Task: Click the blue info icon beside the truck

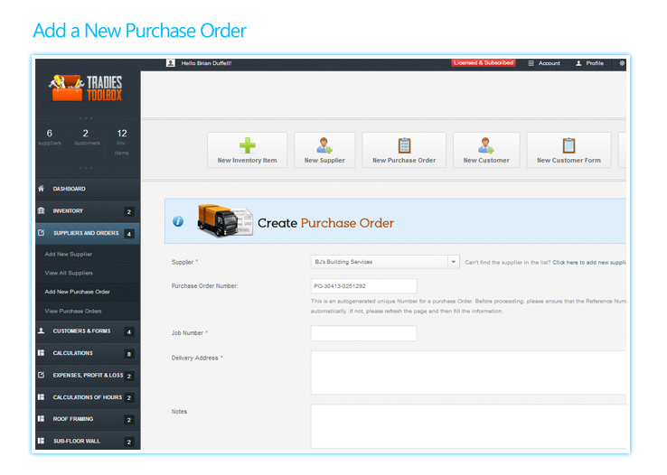Action: (178, 221)
